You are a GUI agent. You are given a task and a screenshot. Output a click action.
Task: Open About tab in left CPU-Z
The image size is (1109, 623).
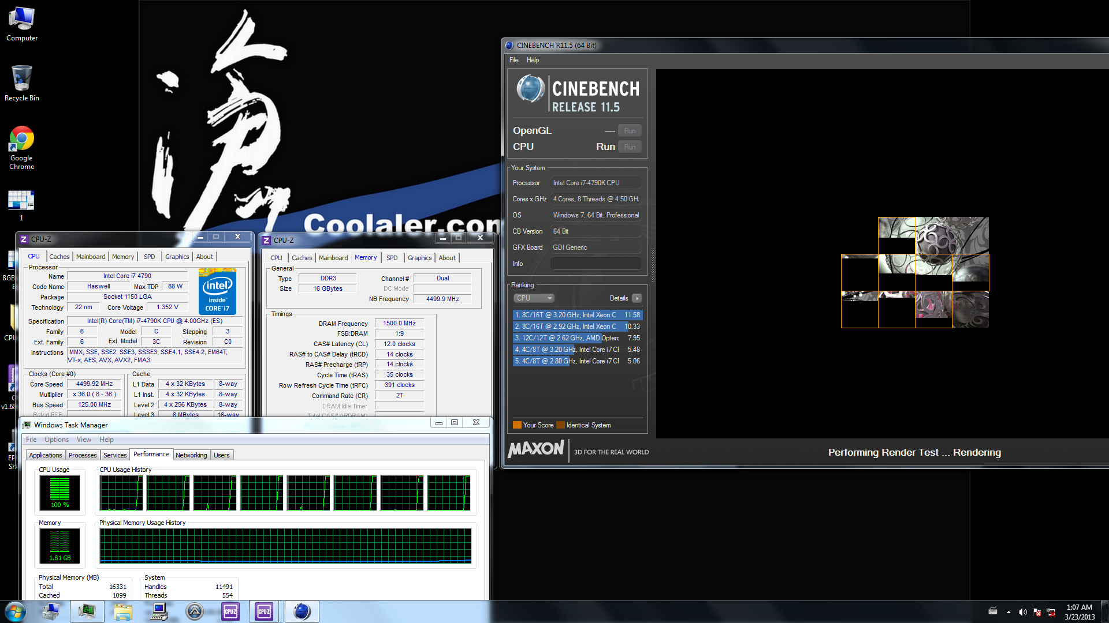tap(204, 257)
